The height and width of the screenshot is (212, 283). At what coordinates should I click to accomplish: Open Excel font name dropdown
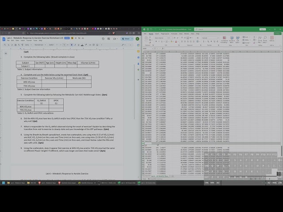click(x=161, y=38)
